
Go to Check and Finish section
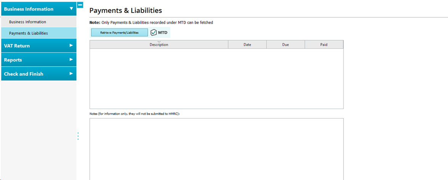point(24,74)
